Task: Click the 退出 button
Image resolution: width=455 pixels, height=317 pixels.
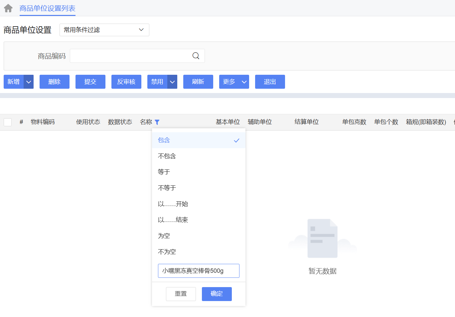Action: (270, 82)
